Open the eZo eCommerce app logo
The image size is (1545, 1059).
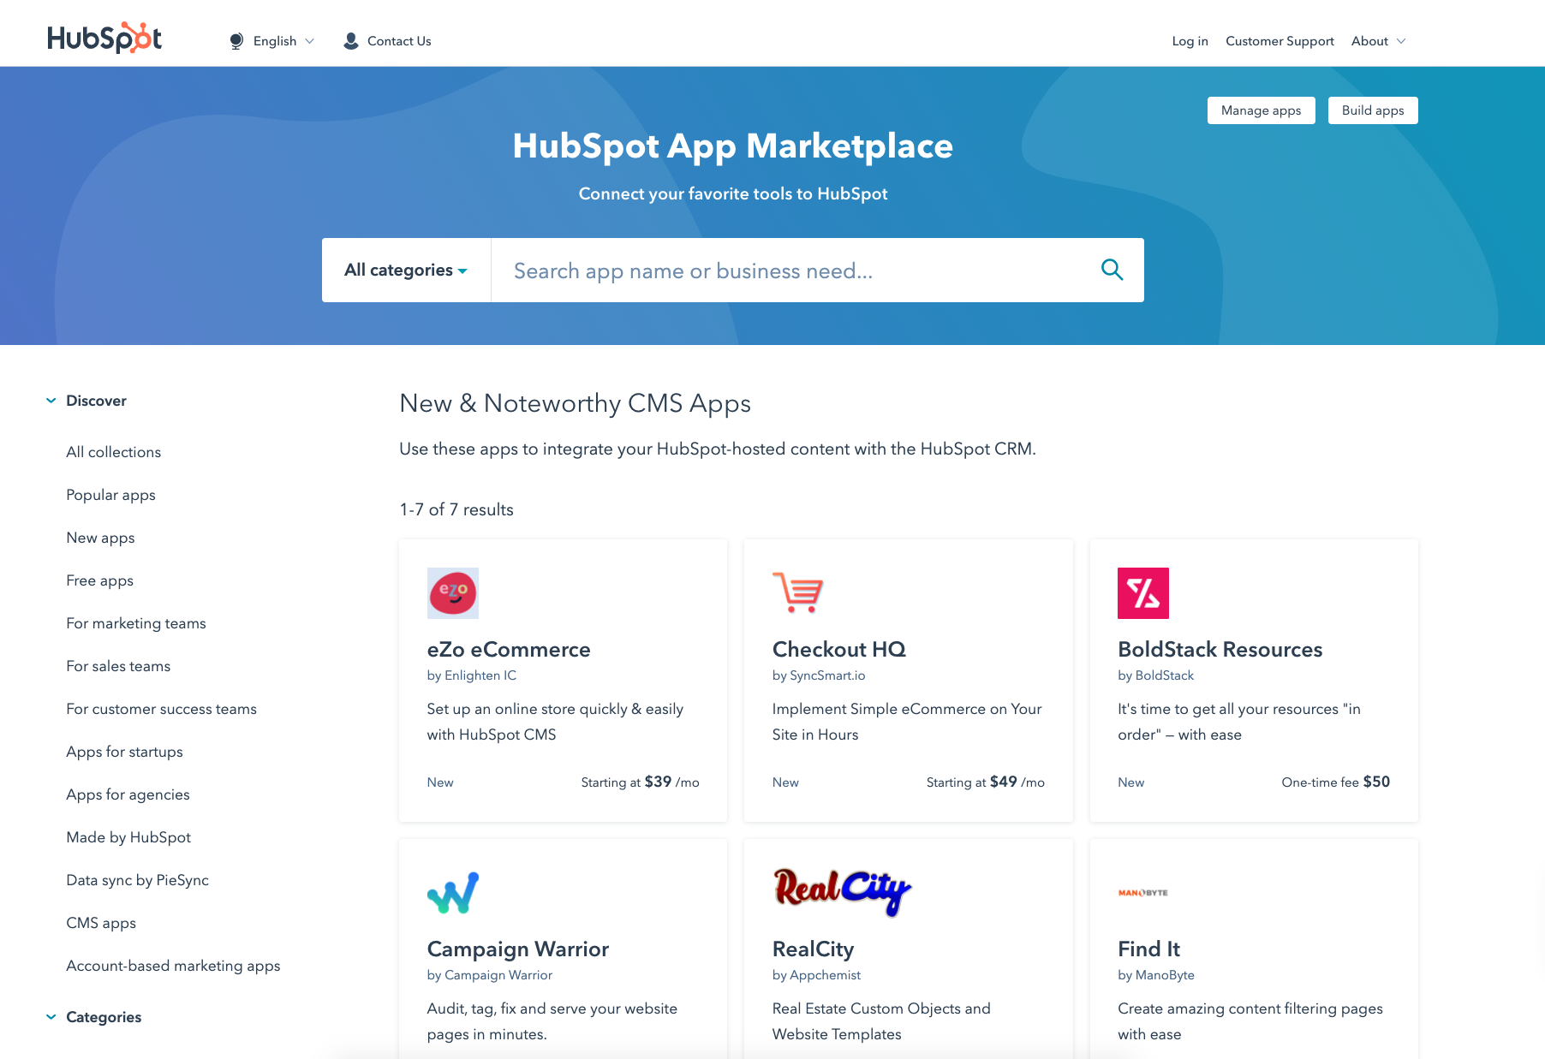coord(452,592)
